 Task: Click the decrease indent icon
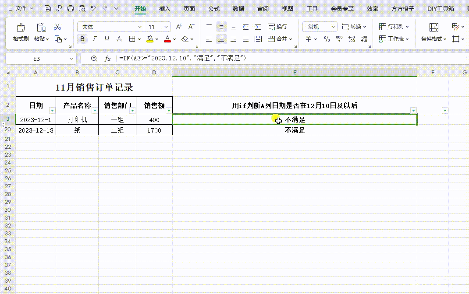[245, 27]
